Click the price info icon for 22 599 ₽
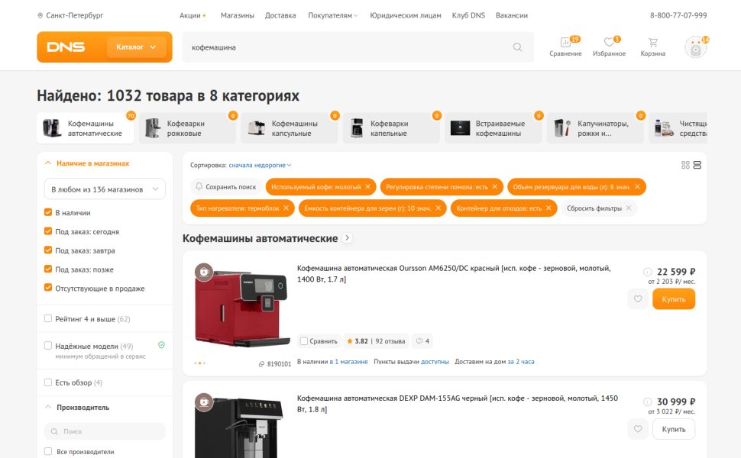Image resolution: width=741 pixels, height=458 pixels. [x=648, y=272]
